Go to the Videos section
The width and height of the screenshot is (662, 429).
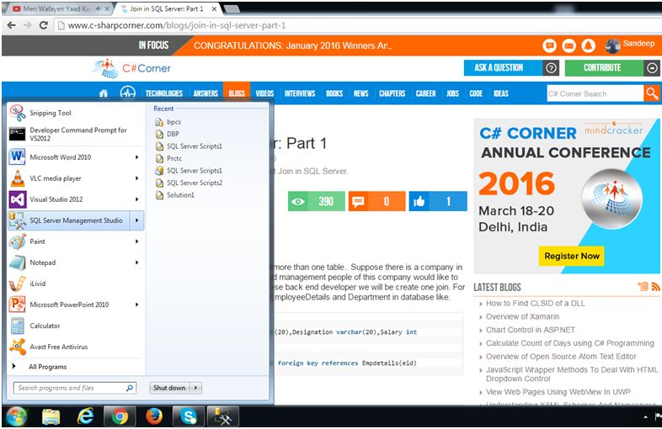pyautogui.click(x=264, y=93)
